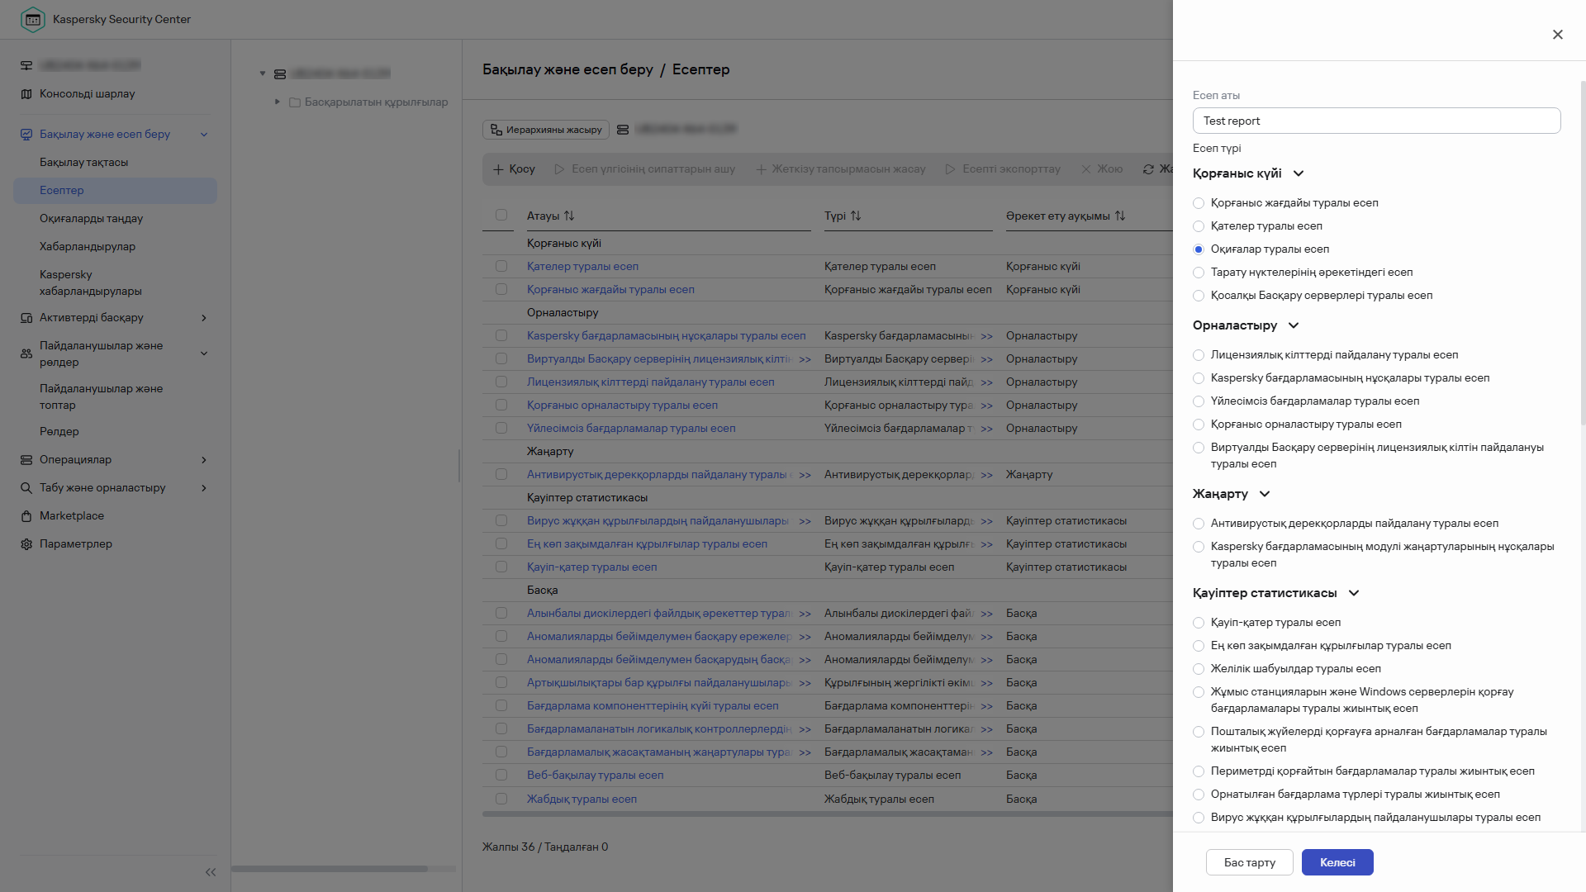Collapse the Қорғаныс күйі section chevron
The height and width of the screenshot is (892, 1586).
pos(1299,173)
